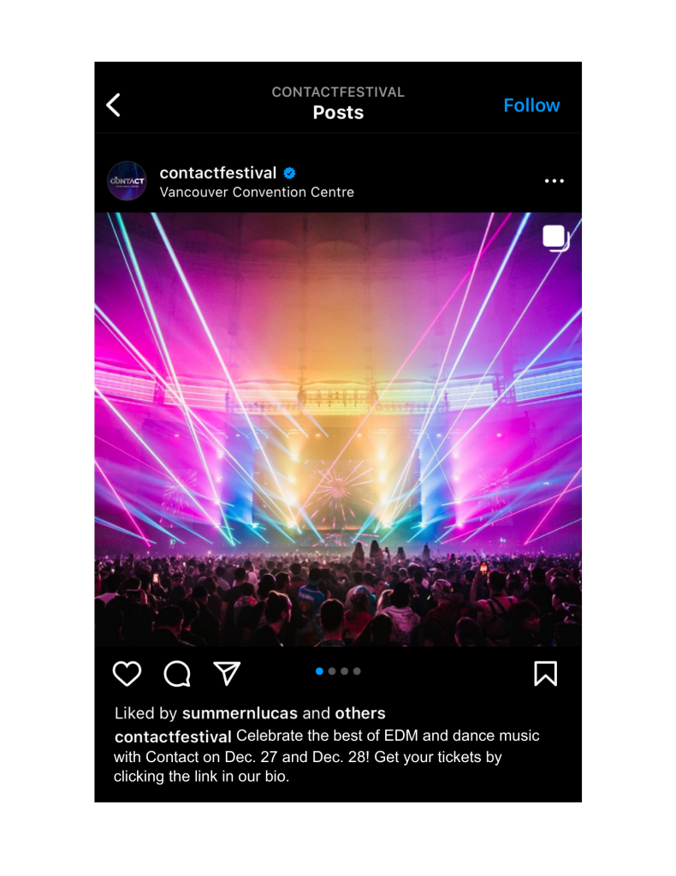Screen dimensions: 676x876
Task: Open contactfestival profile picture
Action: (x=127, y=181)
